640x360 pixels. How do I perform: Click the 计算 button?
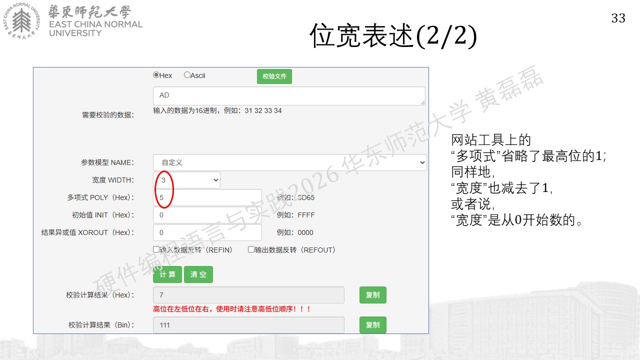[x=167, y=274]
